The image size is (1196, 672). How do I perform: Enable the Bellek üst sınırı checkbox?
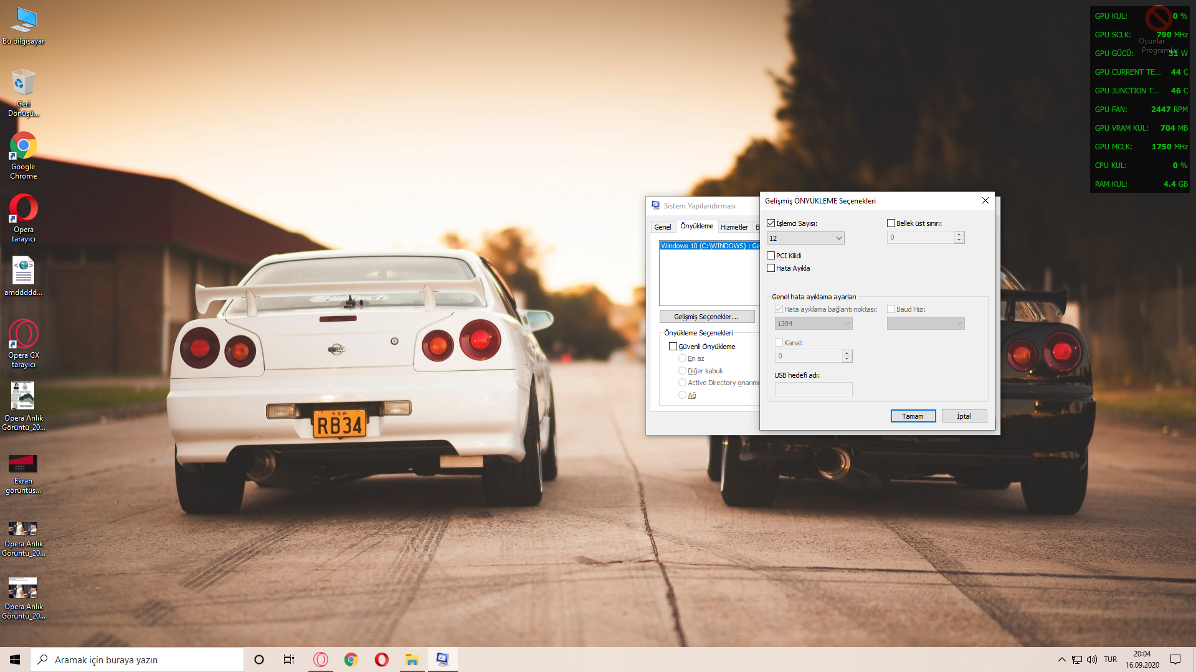[891, 223]
